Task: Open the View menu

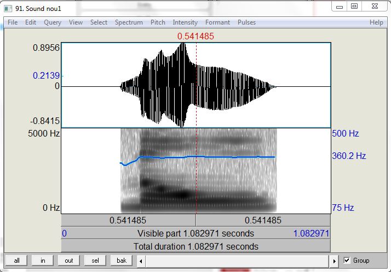Action: tap(76, 22)
